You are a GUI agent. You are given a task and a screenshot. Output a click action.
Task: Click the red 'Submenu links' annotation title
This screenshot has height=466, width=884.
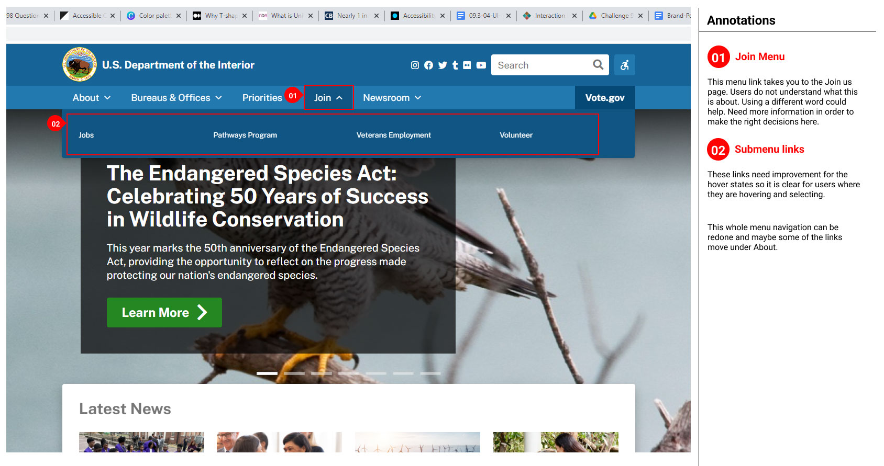[x=769, y=149]
